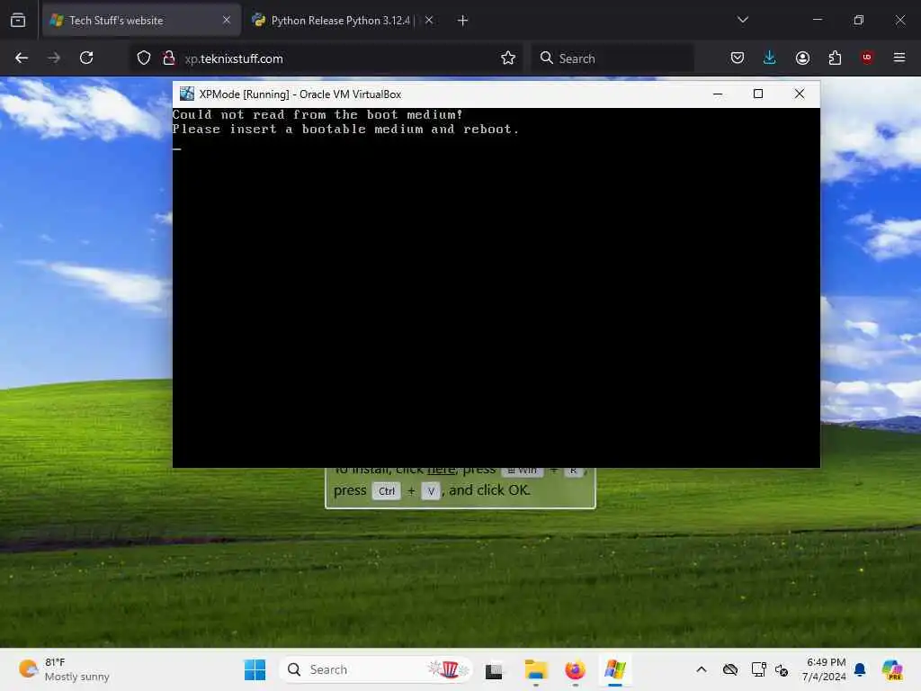Minimize the XPMode VirtualBox window
This screenshot has height=691, width=921.
718,94
